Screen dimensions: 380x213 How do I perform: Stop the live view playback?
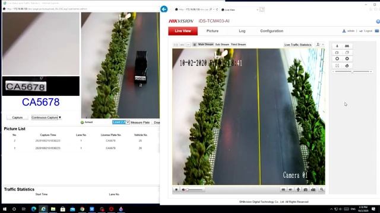[x=176, y=190]
